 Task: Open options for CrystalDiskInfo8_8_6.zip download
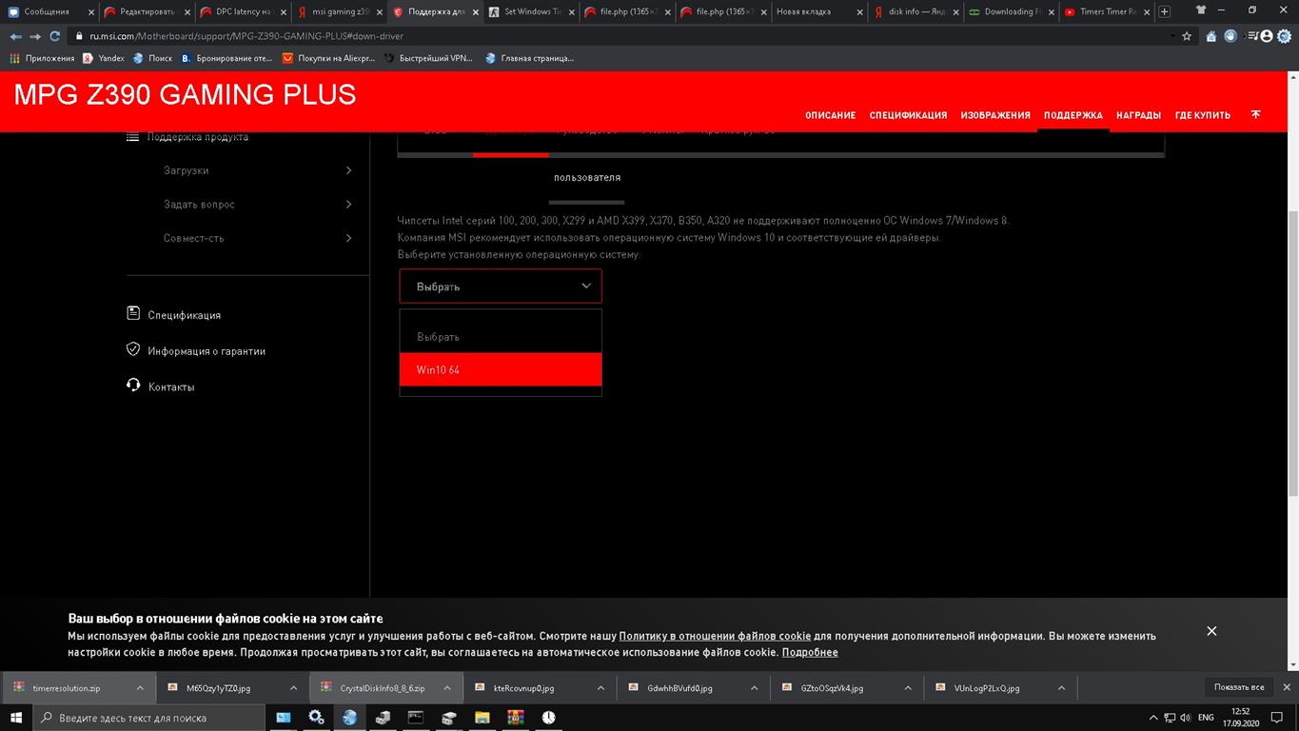[x=447, y=687]
